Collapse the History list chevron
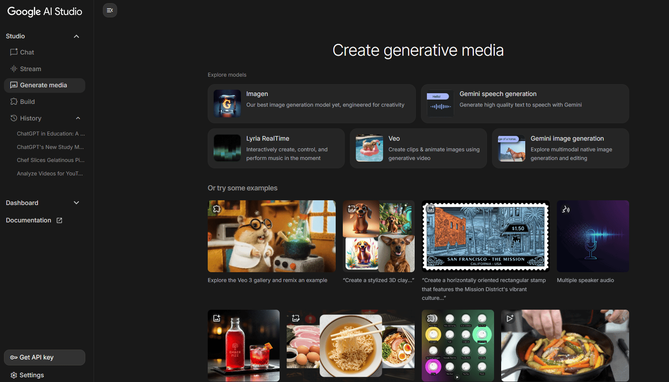 click(78, 118)
